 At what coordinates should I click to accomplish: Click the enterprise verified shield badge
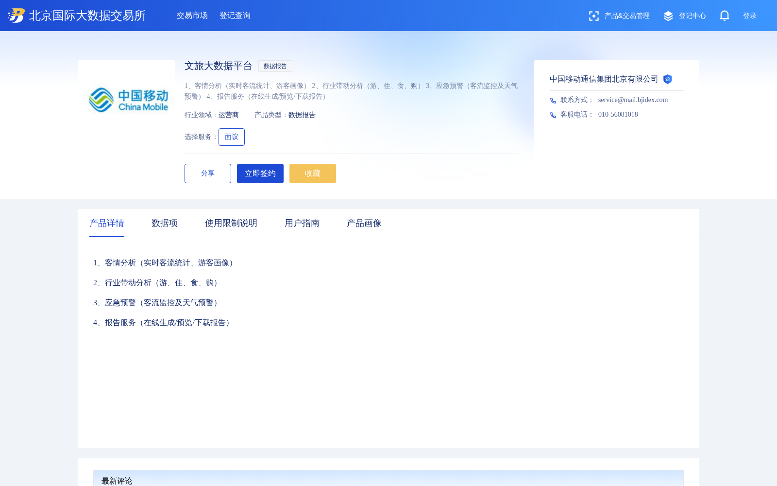click(x=668, y=79)
